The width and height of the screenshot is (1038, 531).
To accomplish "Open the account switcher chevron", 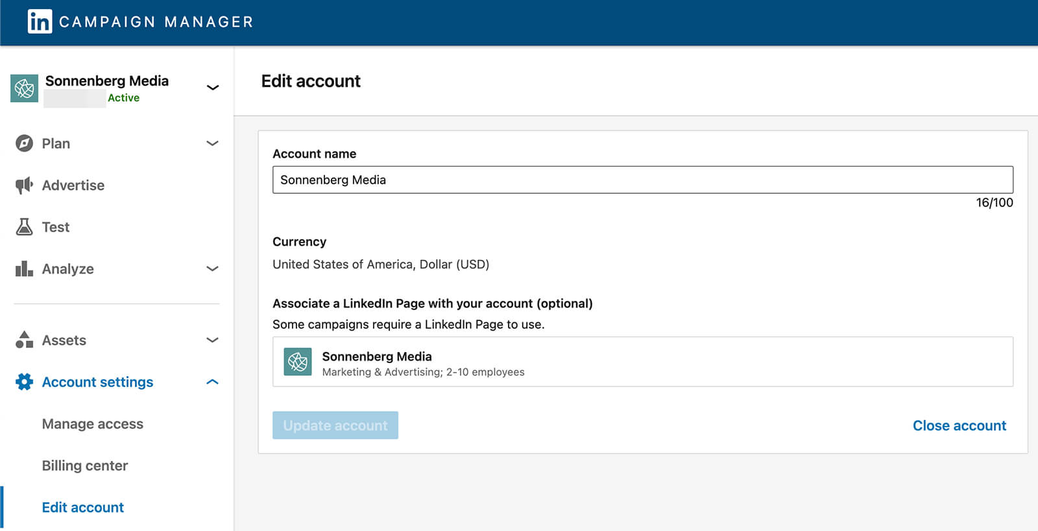I will tap(212, 88).
